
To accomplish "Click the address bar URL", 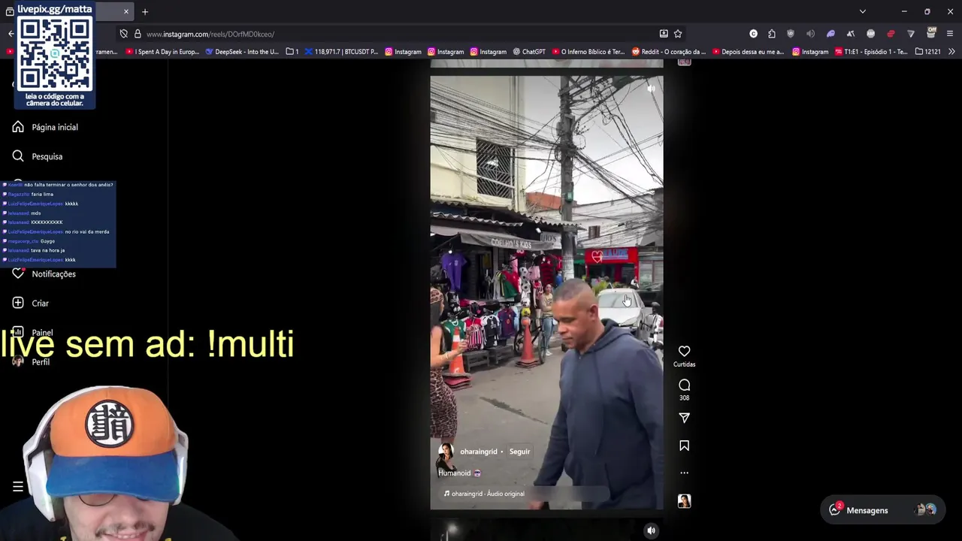I will tap(210, 34).
